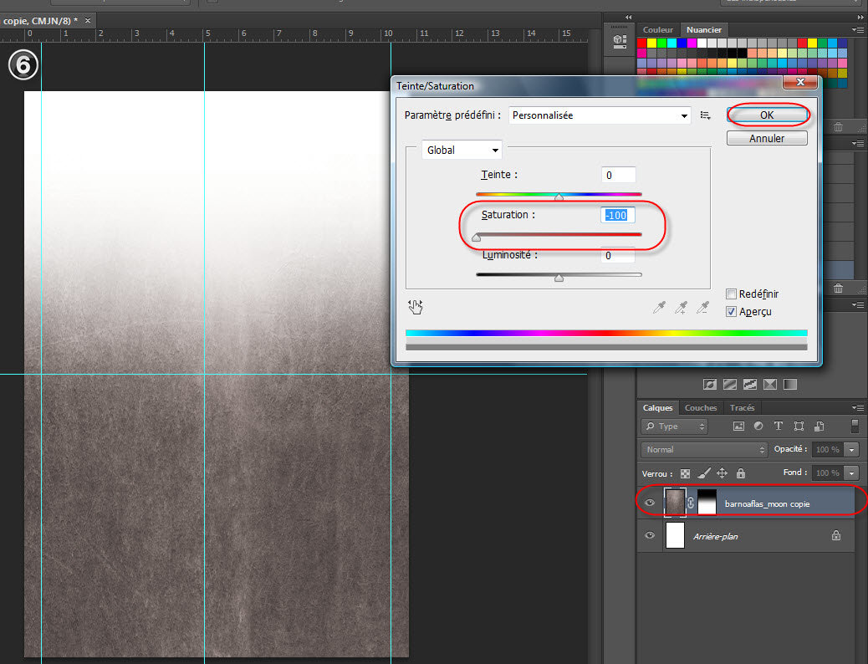Switch to the Couches tab

click(701, 408)
